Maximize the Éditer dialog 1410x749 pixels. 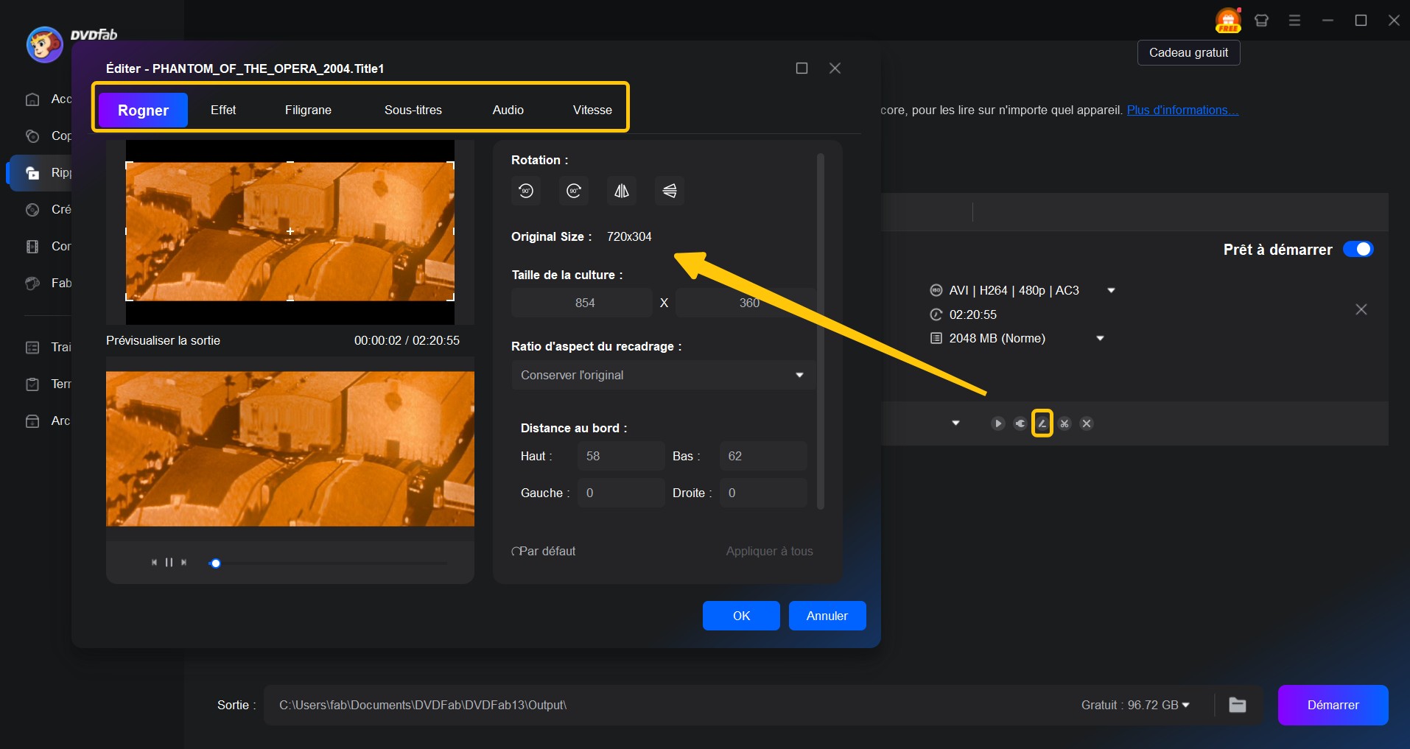802,68
